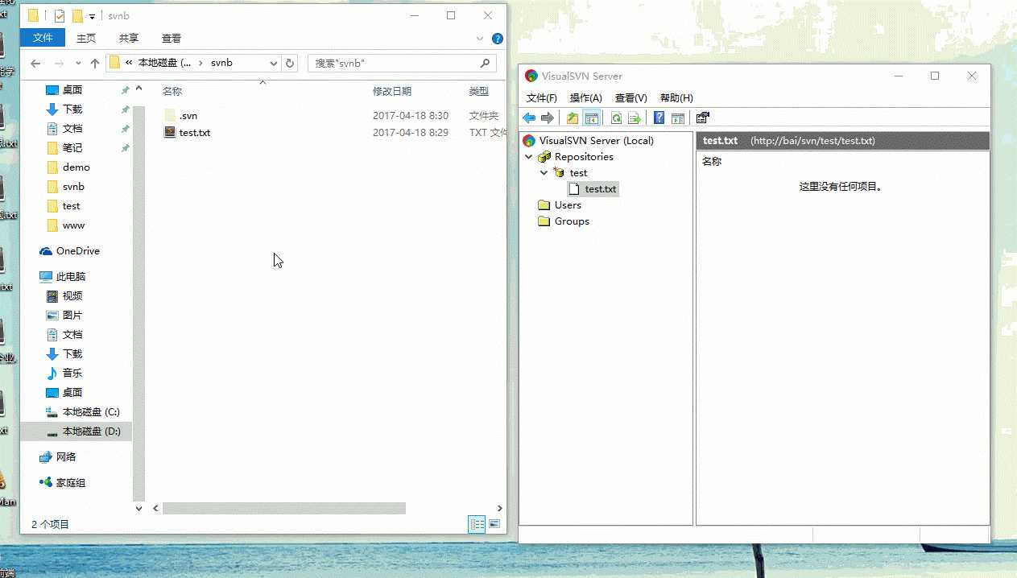Collapse the test repository tree node
The image size is (1017, 578).
click(x=544, y=173)
